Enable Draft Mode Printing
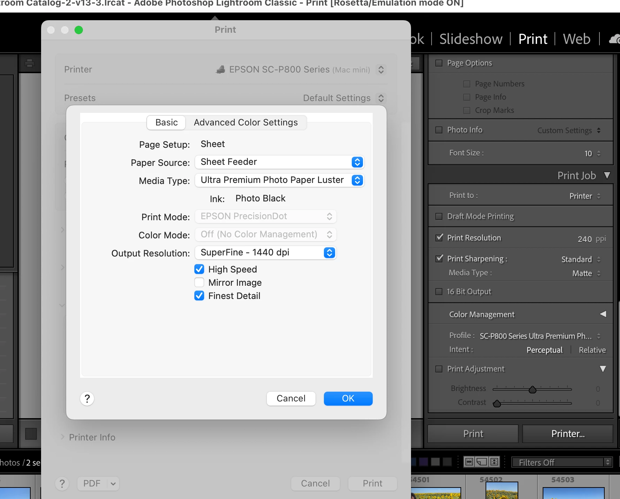Image resolution: width=620 pixels, height=499 pixels. [x=439, y=216]
